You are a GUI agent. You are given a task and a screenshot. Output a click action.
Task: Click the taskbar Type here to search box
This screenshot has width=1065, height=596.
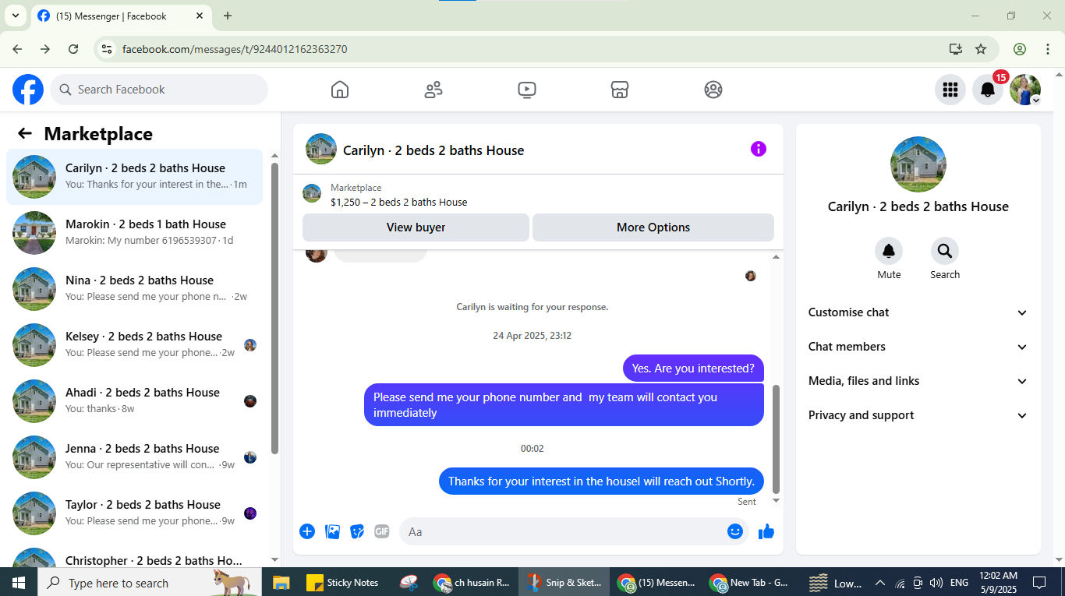[x=150, y=583]
